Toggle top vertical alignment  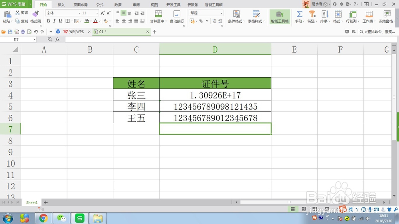click(x=118, y=13)
